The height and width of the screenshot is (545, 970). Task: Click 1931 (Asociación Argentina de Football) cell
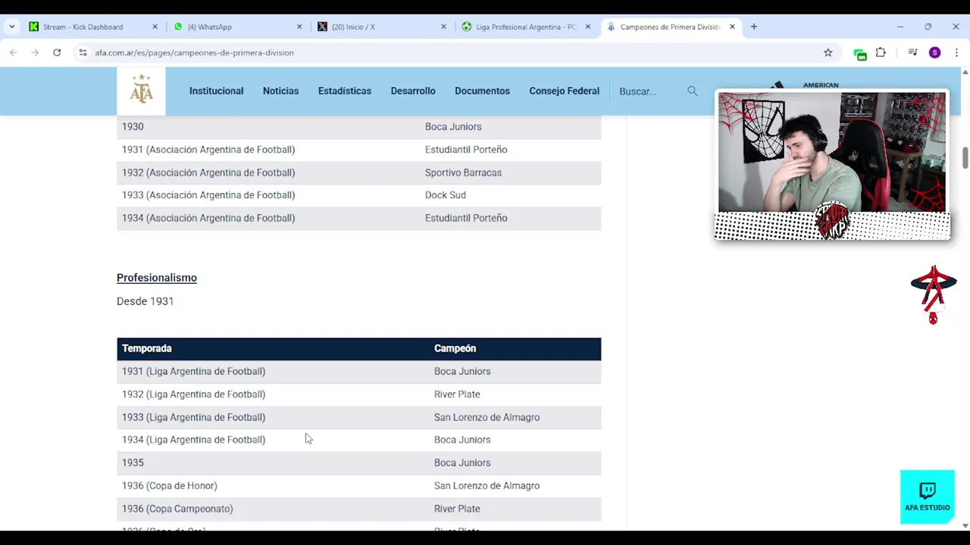pyautogui.click(x=208, y=149)
